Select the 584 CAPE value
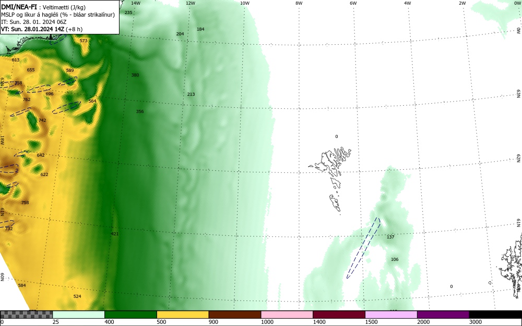The image size is (522, 326). pyautogui.click(x=22, y=285)
